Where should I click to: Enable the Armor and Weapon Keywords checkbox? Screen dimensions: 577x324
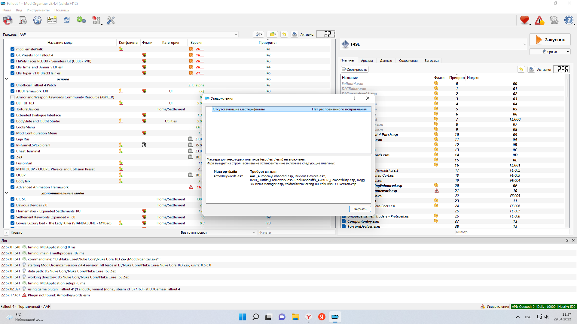13,97
